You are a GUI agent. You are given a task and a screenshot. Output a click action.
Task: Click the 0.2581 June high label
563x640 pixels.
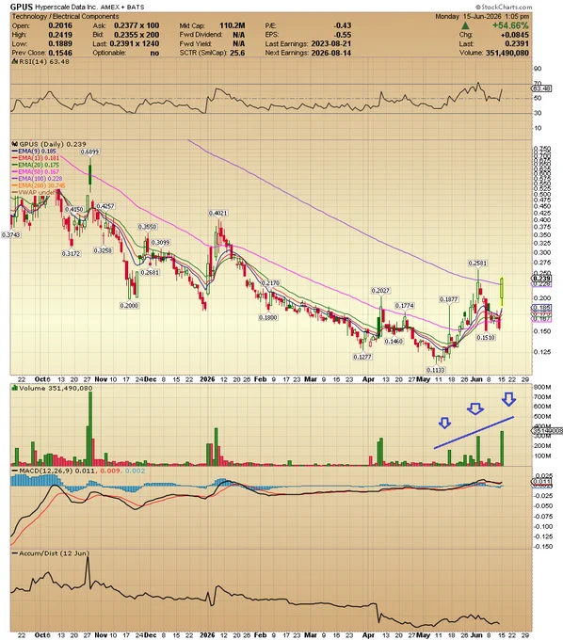click(477, 264)
